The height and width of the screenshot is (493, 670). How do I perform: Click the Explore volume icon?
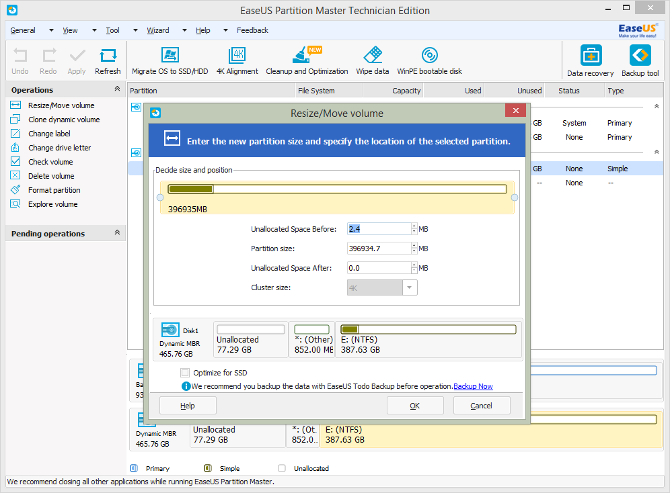(x=15, y=204)
